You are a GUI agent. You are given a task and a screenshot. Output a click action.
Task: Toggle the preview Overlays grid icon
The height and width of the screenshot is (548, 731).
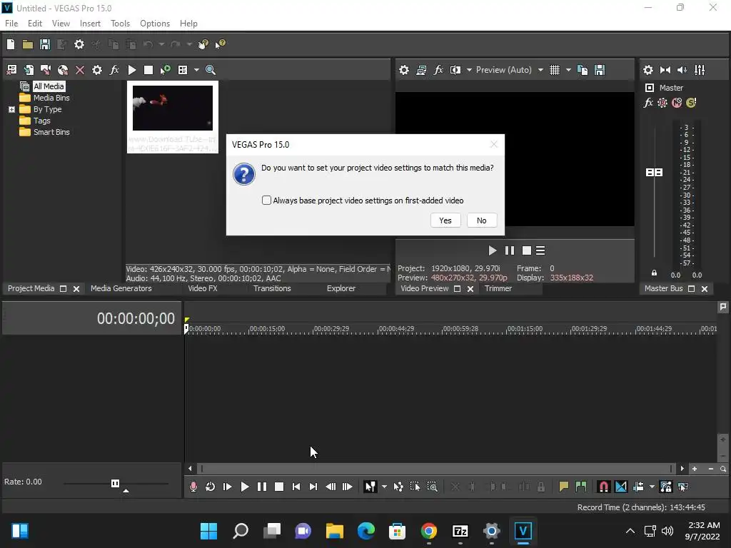point(554,70)
